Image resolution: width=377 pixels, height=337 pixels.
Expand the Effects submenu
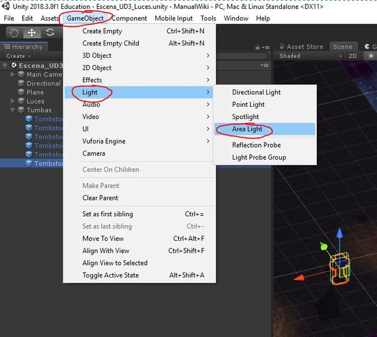(140, 80)
